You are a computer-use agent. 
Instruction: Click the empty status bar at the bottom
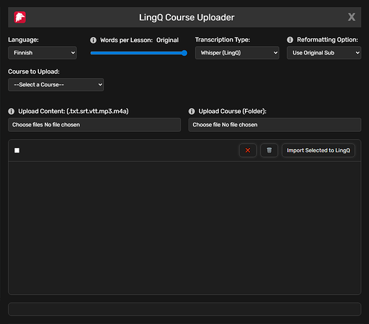(184, 309)
